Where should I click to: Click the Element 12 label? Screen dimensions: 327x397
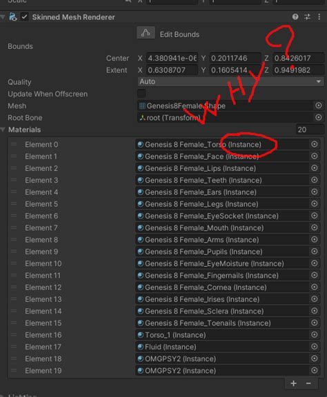click(x=43, y=287)
